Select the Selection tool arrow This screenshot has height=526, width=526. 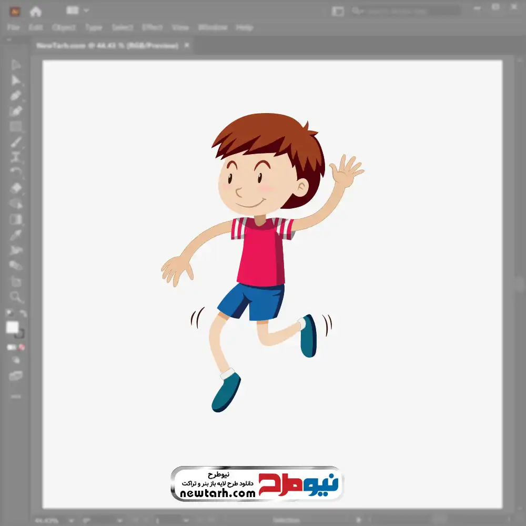click(16, 65)
